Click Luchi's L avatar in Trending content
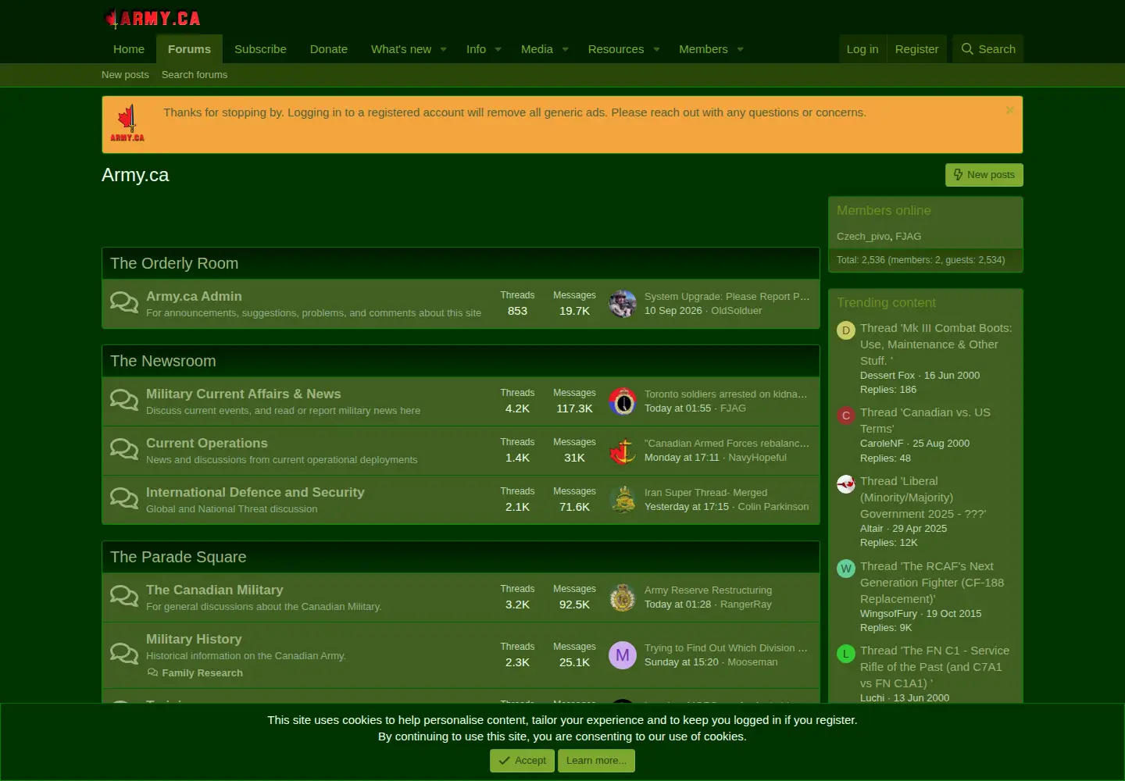Viewport: 1125px width, 781px height. click(x=846, y=654)
